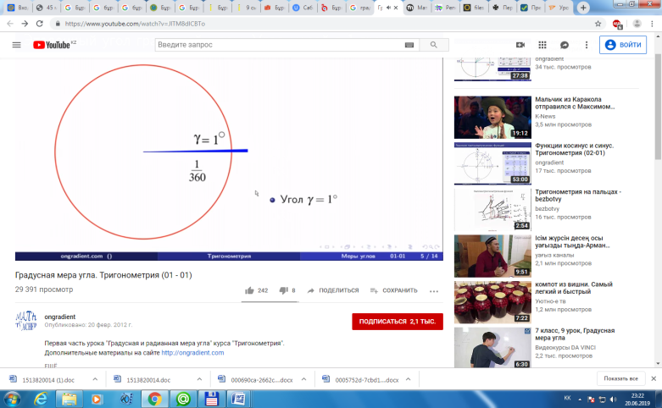Open компот из вишни video thumbnail
This screenshot has width=662, height=408.
click(492, 302)
